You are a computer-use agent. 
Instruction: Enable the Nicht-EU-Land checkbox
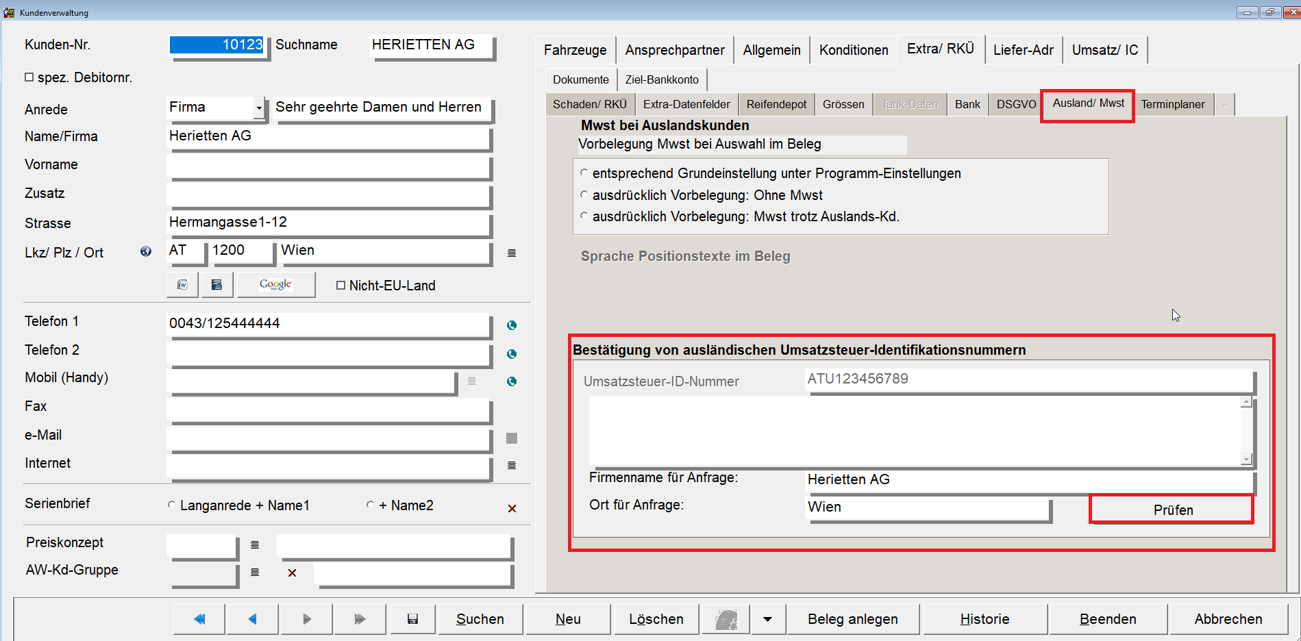coord(340,286)
